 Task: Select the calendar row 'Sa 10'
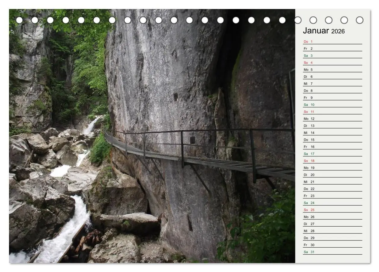click(x=332, y=105)
